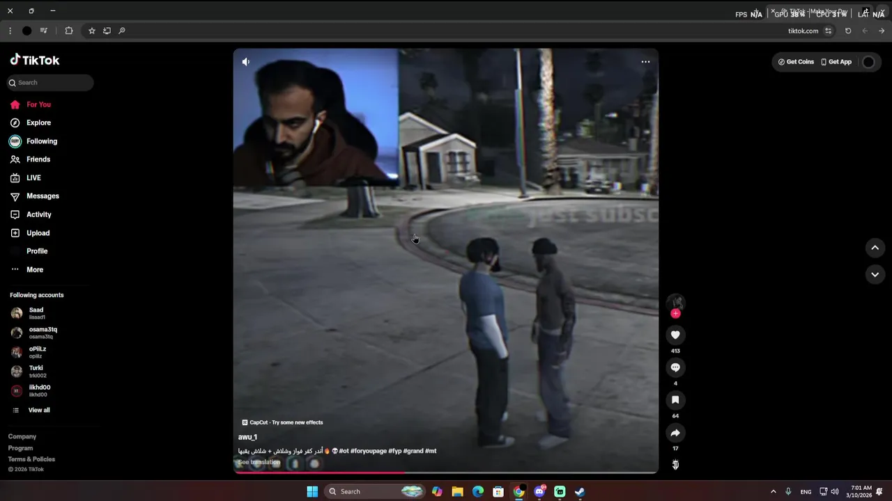
Task: Show hidden system tray icons
Action: pyautogui.click(x=773, y=492)
